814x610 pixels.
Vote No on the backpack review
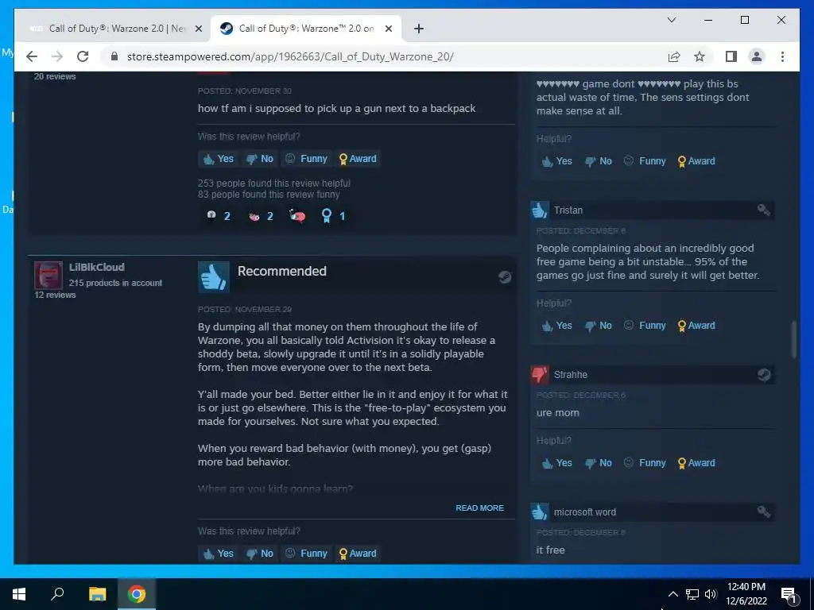260,159
